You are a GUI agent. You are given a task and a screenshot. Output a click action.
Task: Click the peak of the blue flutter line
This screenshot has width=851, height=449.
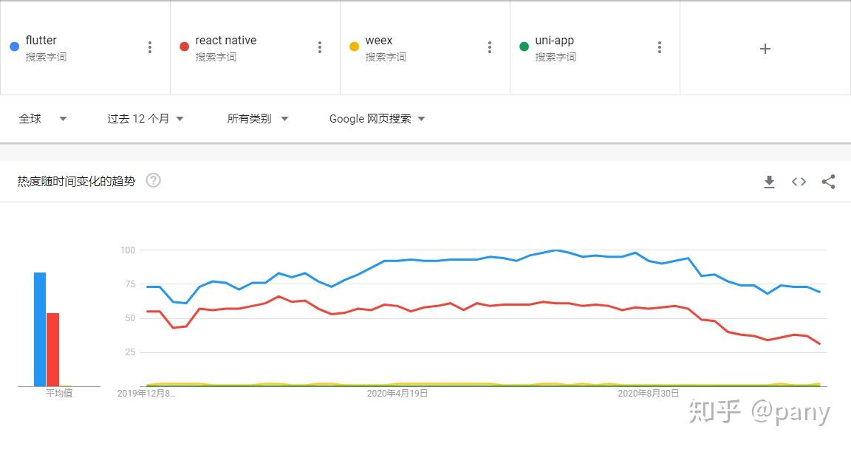pyautogui.click(x=557, y=250)
